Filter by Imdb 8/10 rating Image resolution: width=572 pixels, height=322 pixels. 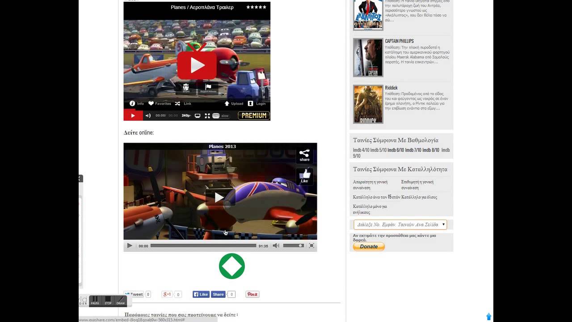(431, 150)
